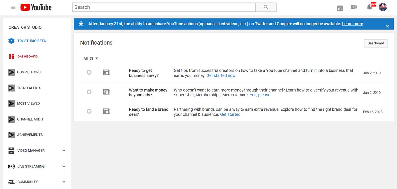The image size is (397, 189).
Task: Click the Video Manager icon
Action: 11,151
